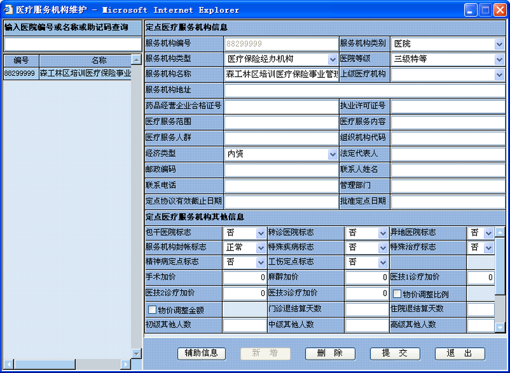Image resolution: width=510 pixels, height=373 pixels.
Task: Click the 医疗服务内容 input field
Action: coord(448,122)
